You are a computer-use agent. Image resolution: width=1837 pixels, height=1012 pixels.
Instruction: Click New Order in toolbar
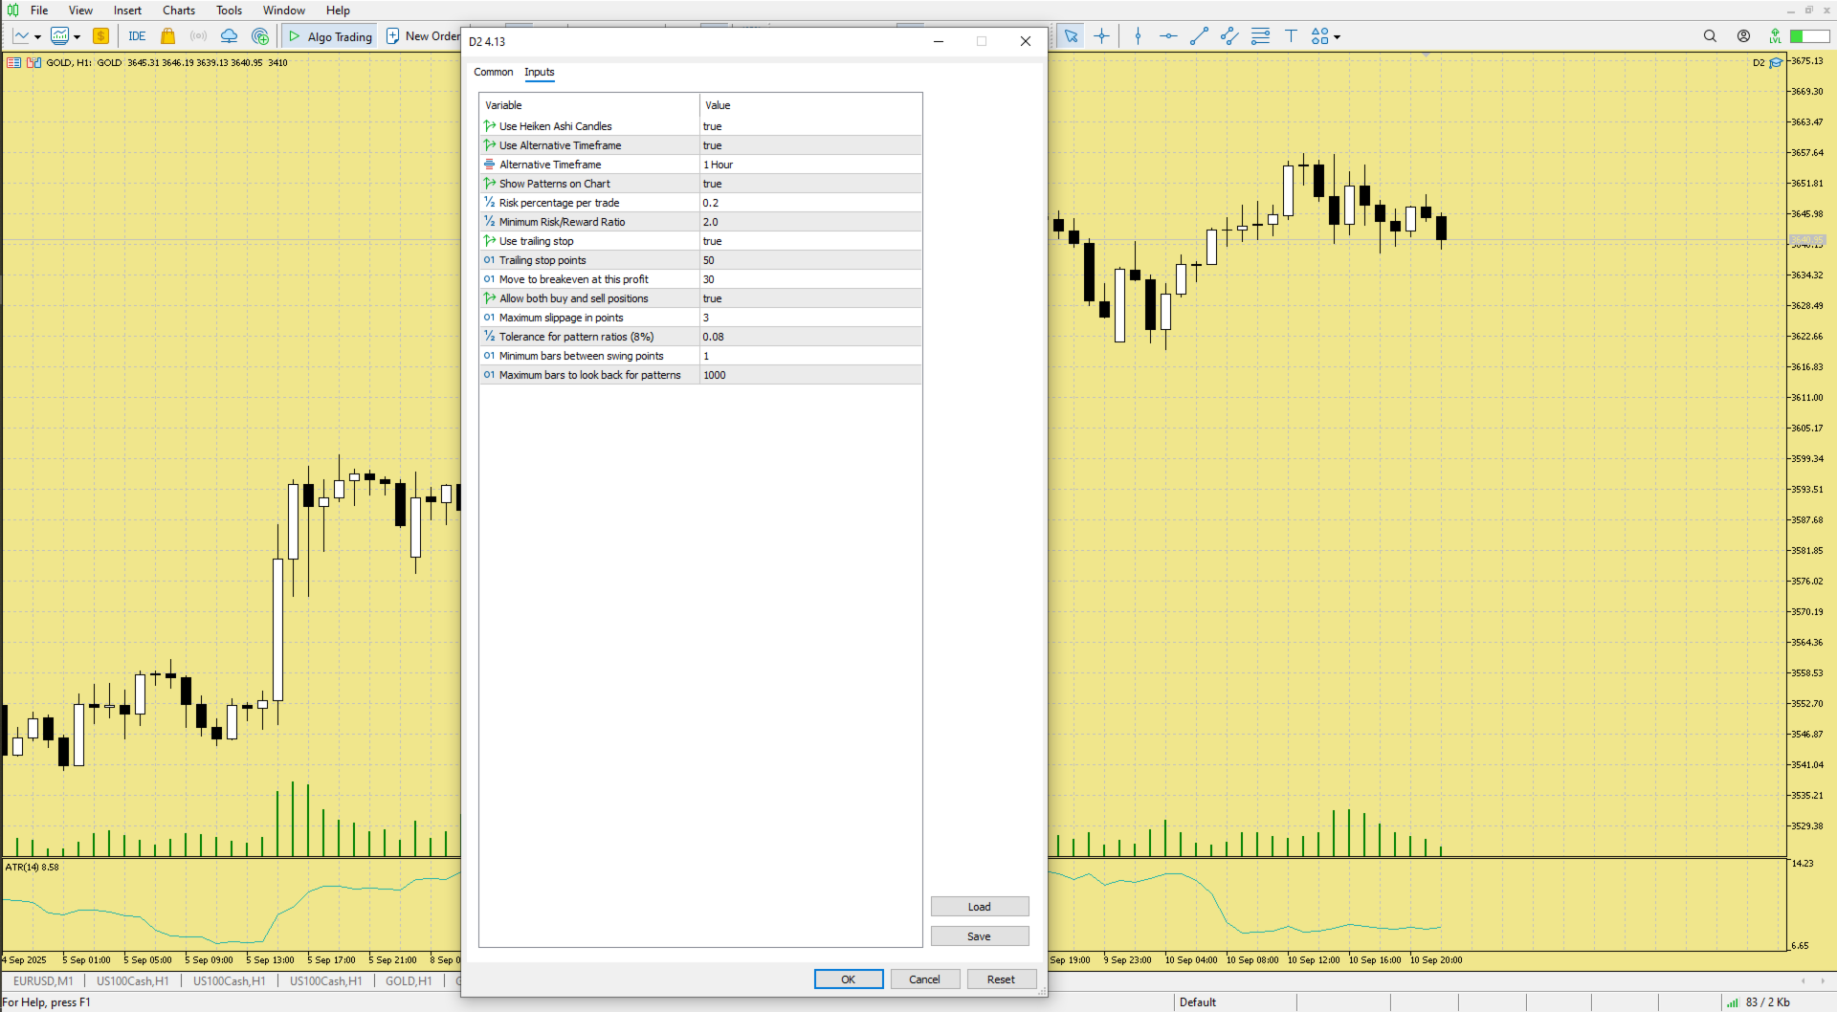tap(423, 36)
